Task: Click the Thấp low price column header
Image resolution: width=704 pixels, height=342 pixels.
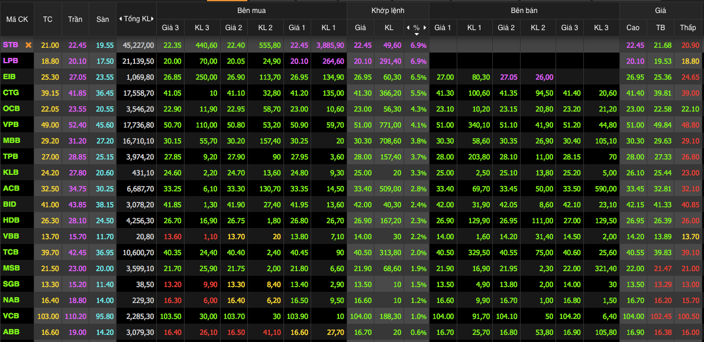Action: pos(688,28)
